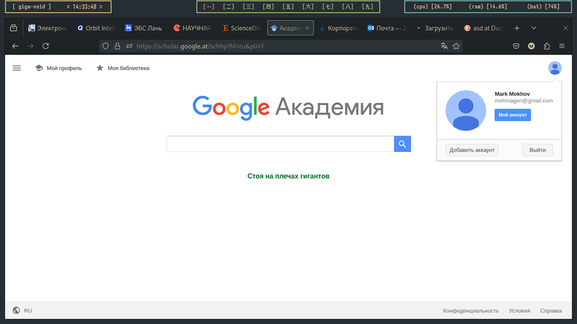Image resolution: width=577 pixels, height=324 pixels.
Task: Switch to workspace 五 in status bar
Action: pos(288,6)
